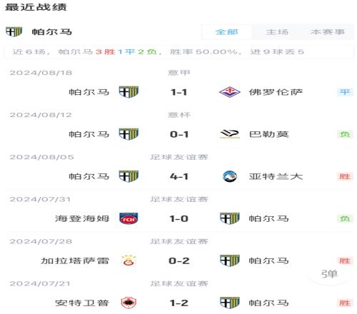
Task: Open the 4-1 score against 亚特兰大
Action: (179, 176)
